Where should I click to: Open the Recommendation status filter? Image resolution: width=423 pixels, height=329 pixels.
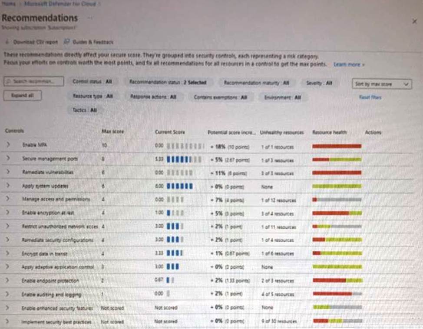[168, 82]
